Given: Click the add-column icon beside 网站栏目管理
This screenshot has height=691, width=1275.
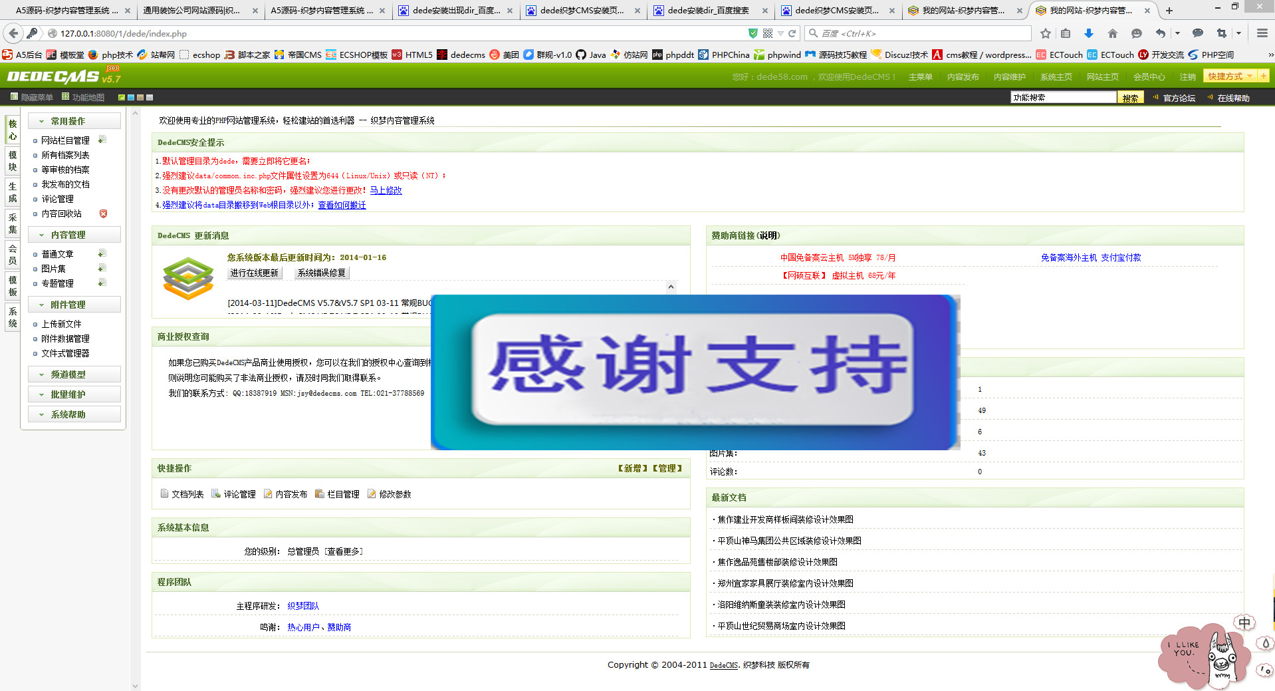Looking at the screenshot, I should (x=102, y=140).
